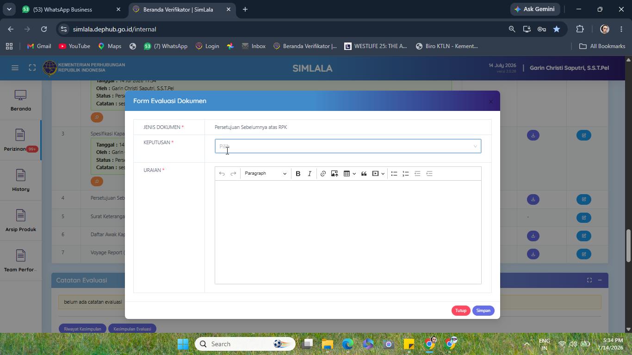Toggle bold formatting in the editor

pos(298,174)
